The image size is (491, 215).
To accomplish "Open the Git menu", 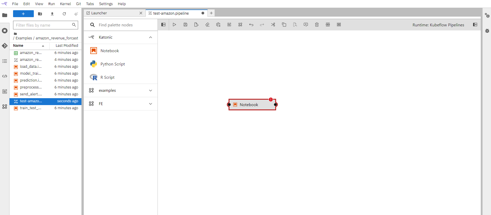I will 78,4.
